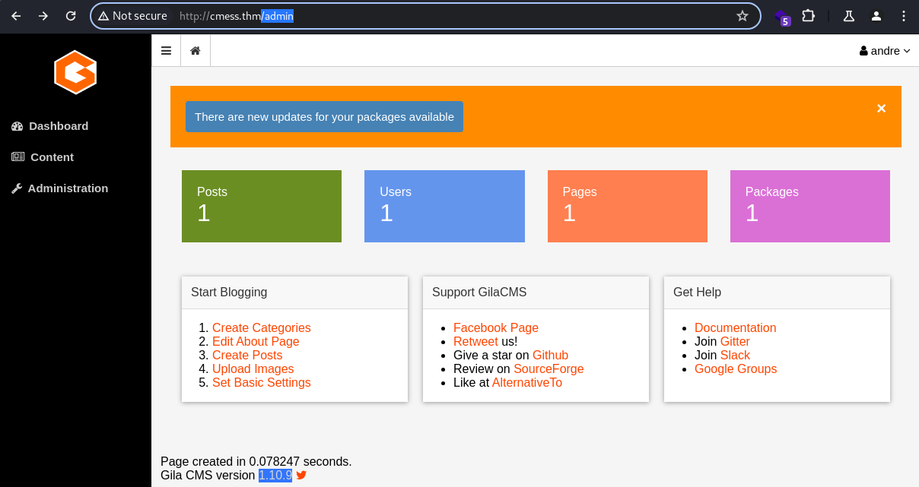Click the purple extension icon with badge 5

point(781,17)
